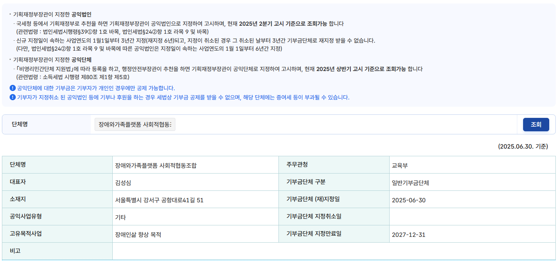Select address 서울특별시 강서구 공항대로41길 51
The image size is (560, 263).
click(159, 200)
